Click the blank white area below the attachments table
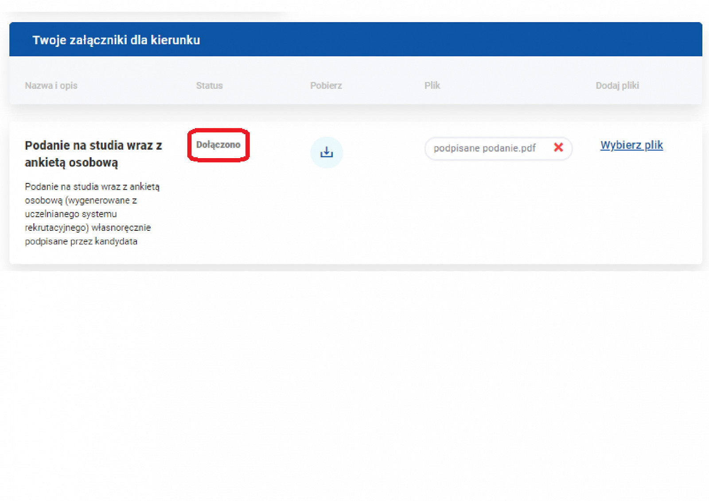Viewport: 709px width, 501px height. 354,377
